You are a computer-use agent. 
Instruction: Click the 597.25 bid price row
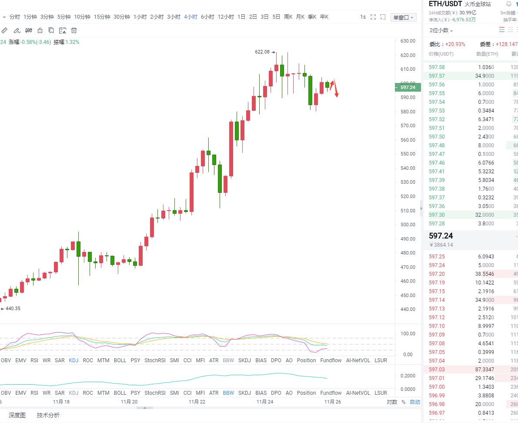[x=471, y=257]
